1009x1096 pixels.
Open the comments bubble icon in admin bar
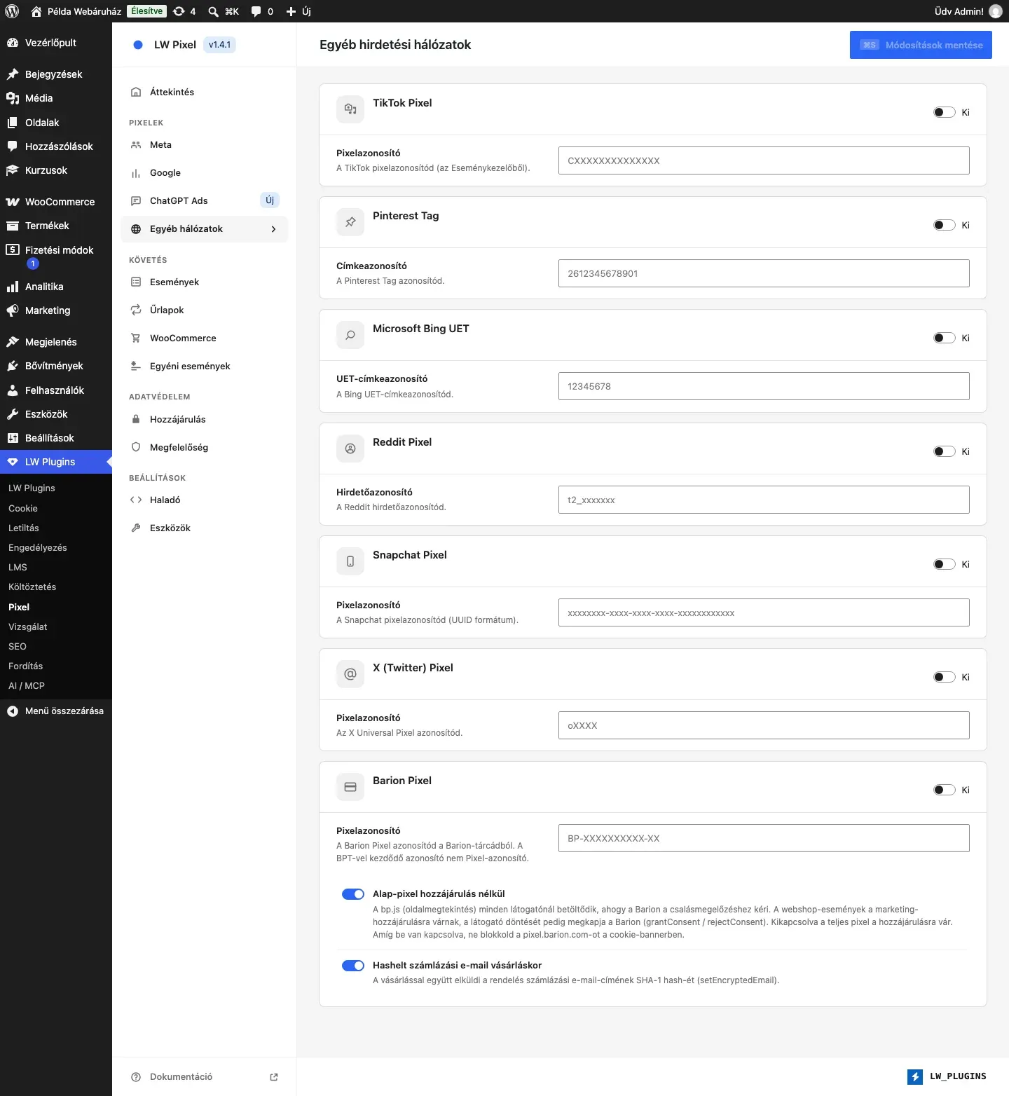(256, 11)
